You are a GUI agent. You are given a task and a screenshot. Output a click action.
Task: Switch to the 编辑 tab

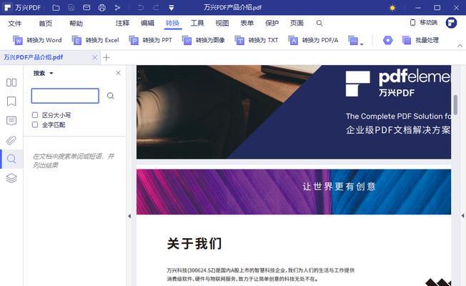point(147,23)
